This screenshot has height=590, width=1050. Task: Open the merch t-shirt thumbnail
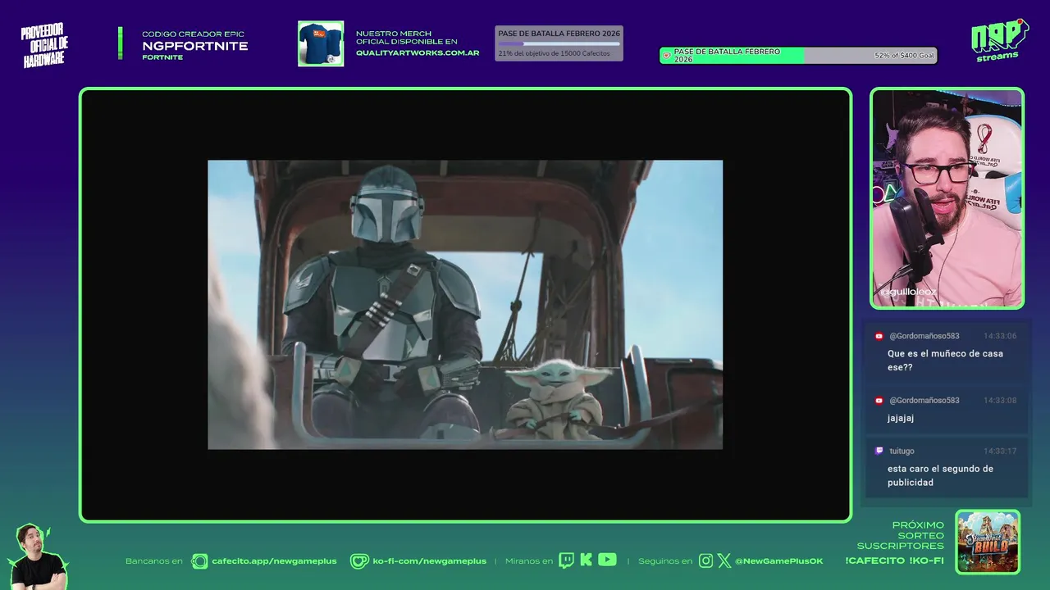[321, 43]
